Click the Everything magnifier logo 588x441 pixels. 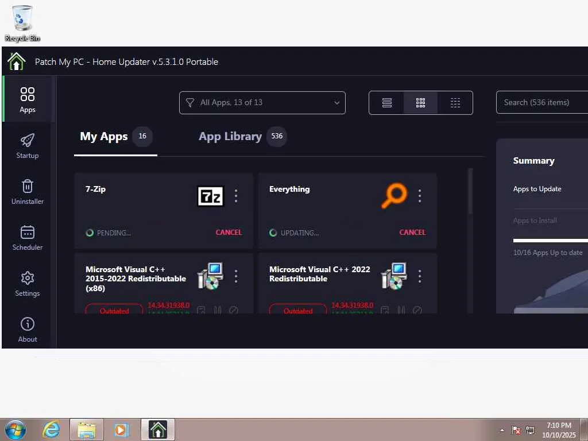[394, 195]
